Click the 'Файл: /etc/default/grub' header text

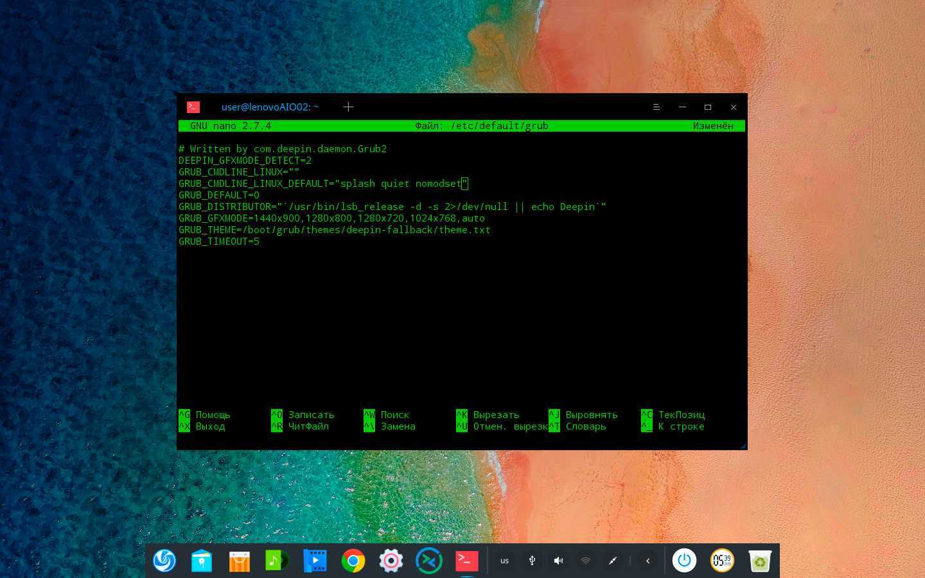tap(482, 126)
